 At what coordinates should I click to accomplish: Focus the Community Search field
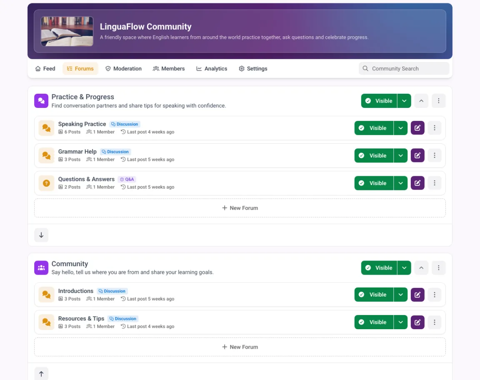[x=404, y=69]
